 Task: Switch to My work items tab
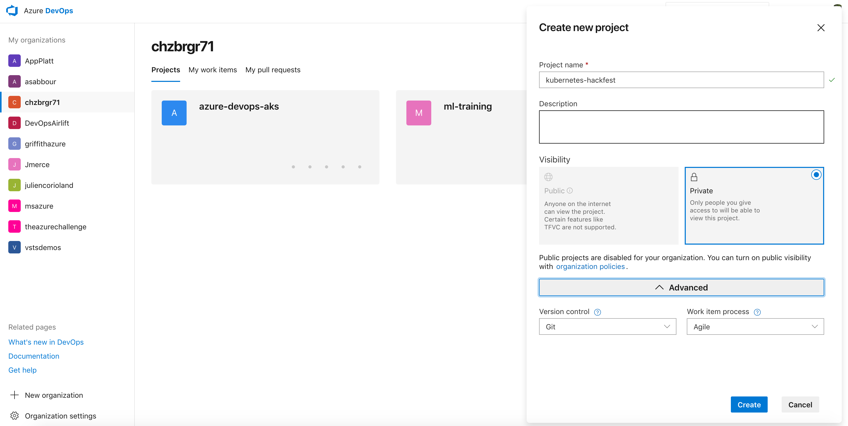coord(213,70)
